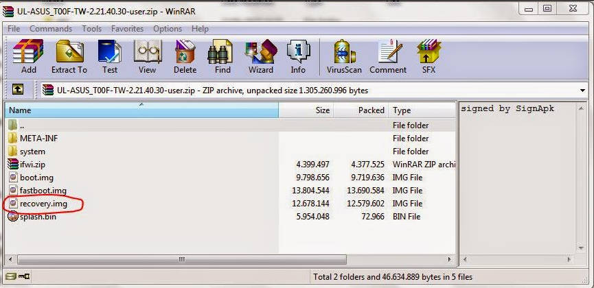This screenshot has height=288, width=594.
Task: Sort by the Type column header
Action: click(x=422, y=110)
